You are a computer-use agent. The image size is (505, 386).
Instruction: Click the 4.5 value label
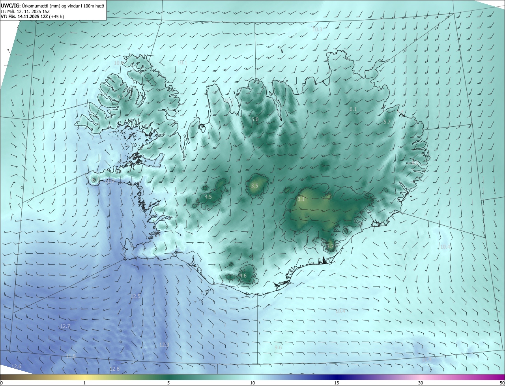208,197
